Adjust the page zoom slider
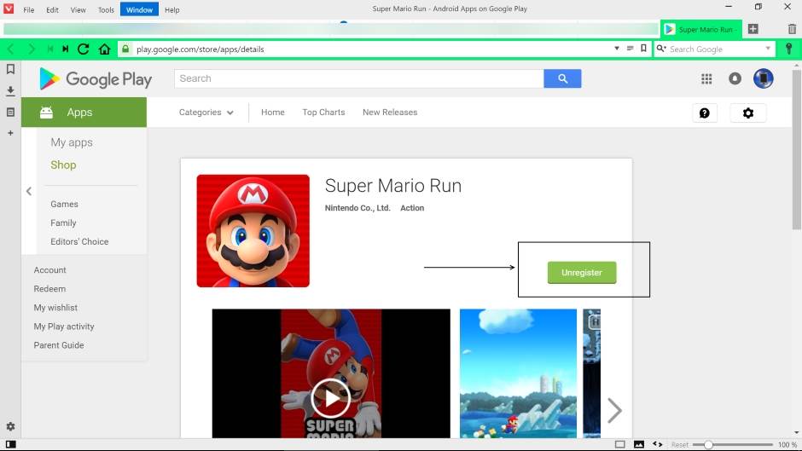 [708, 444]
